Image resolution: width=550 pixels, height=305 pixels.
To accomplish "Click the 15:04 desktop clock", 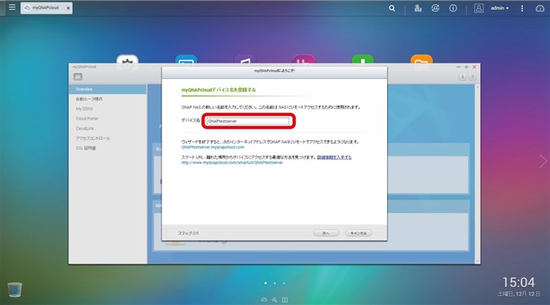I will (x=519, y=282).
